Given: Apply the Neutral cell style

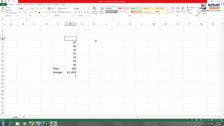Looking at the screenshot, I should [148, 8].
